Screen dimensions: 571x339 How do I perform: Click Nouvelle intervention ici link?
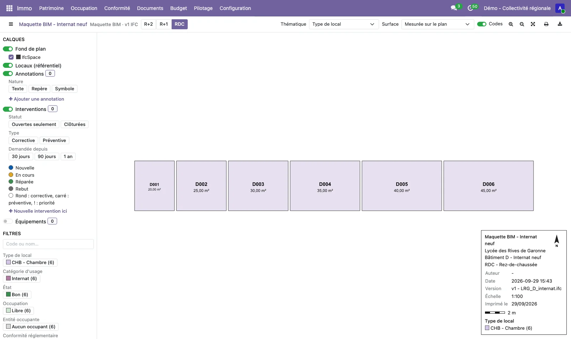(38, 211)
